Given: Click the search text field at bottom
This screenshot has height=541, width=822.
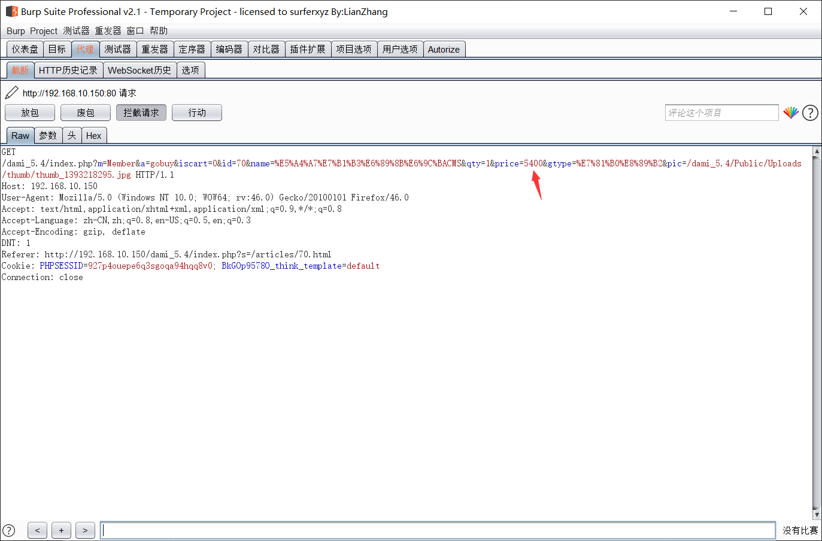Looking at the screenshot, I should (437, 530).
